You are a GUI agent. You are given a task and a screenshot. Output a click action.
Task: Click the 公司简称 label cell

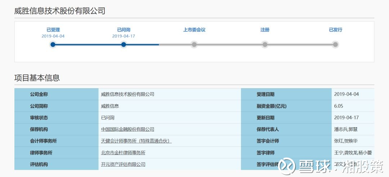(56, 106)
